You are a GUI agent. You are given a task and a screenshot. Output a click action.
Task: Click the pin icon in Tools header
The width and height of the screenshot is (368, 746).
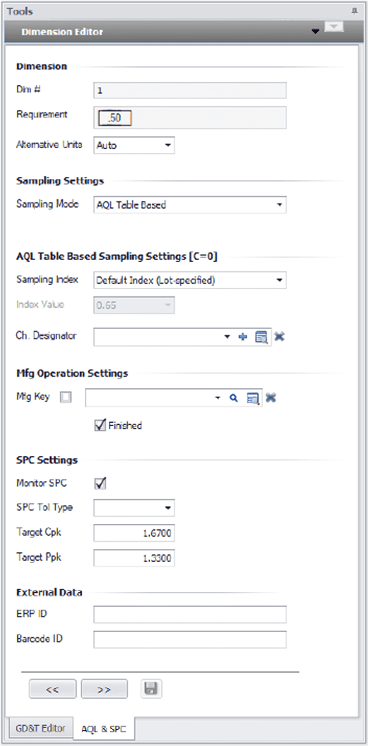pos(354,11)
